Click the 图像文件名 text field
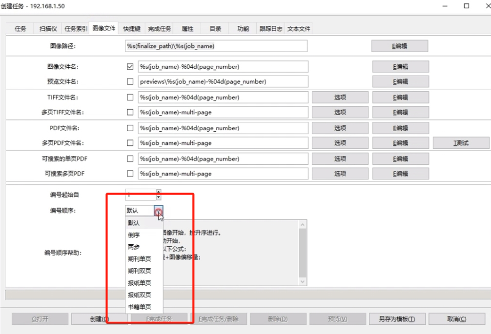The width and height of the screenshot is (491, 334). [x=223, y=67]
